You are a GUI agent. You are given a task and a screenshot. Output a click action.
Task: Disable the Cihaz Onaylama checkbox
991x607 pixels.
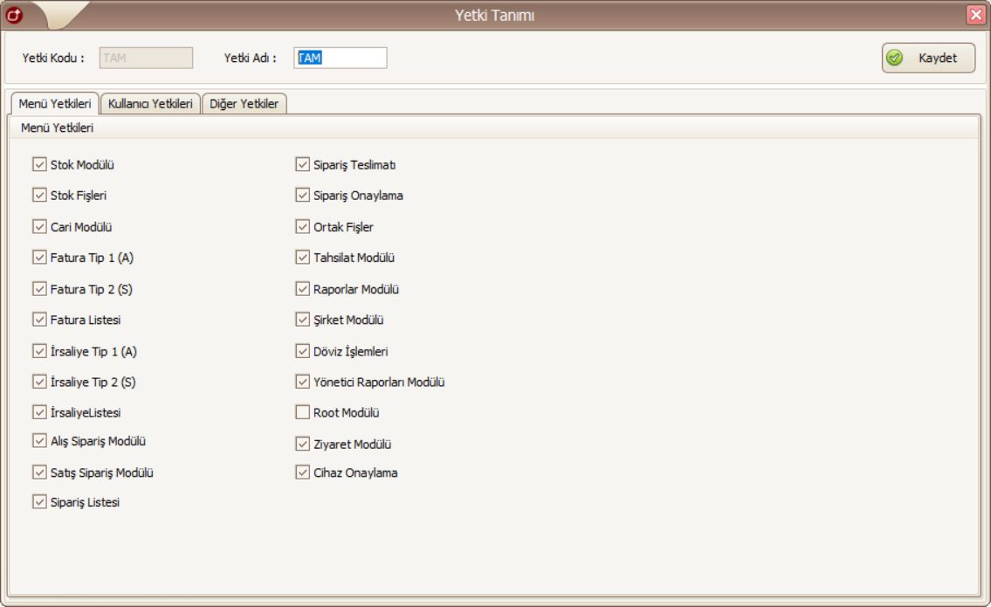[x=303, y=473]
